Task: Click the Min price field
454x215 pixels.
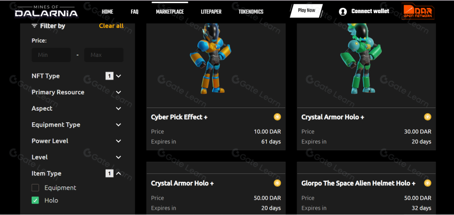Action: pos(51,55)
